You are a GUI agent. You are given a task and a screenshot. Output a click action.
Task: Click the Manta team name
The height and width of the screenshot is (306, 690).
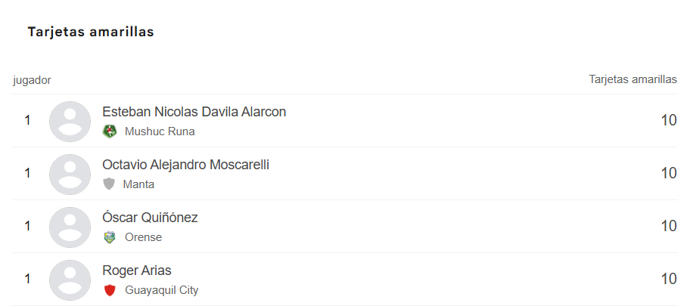click(x=138, y=184)
